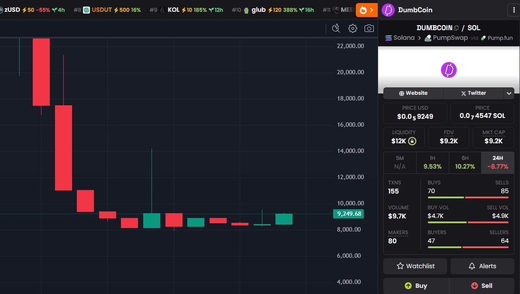The height and width of the screenshot is (294, 520).
Task: Click the 14,000.00 price axis label
Action: pyautogui.click(x=350, y=151)
